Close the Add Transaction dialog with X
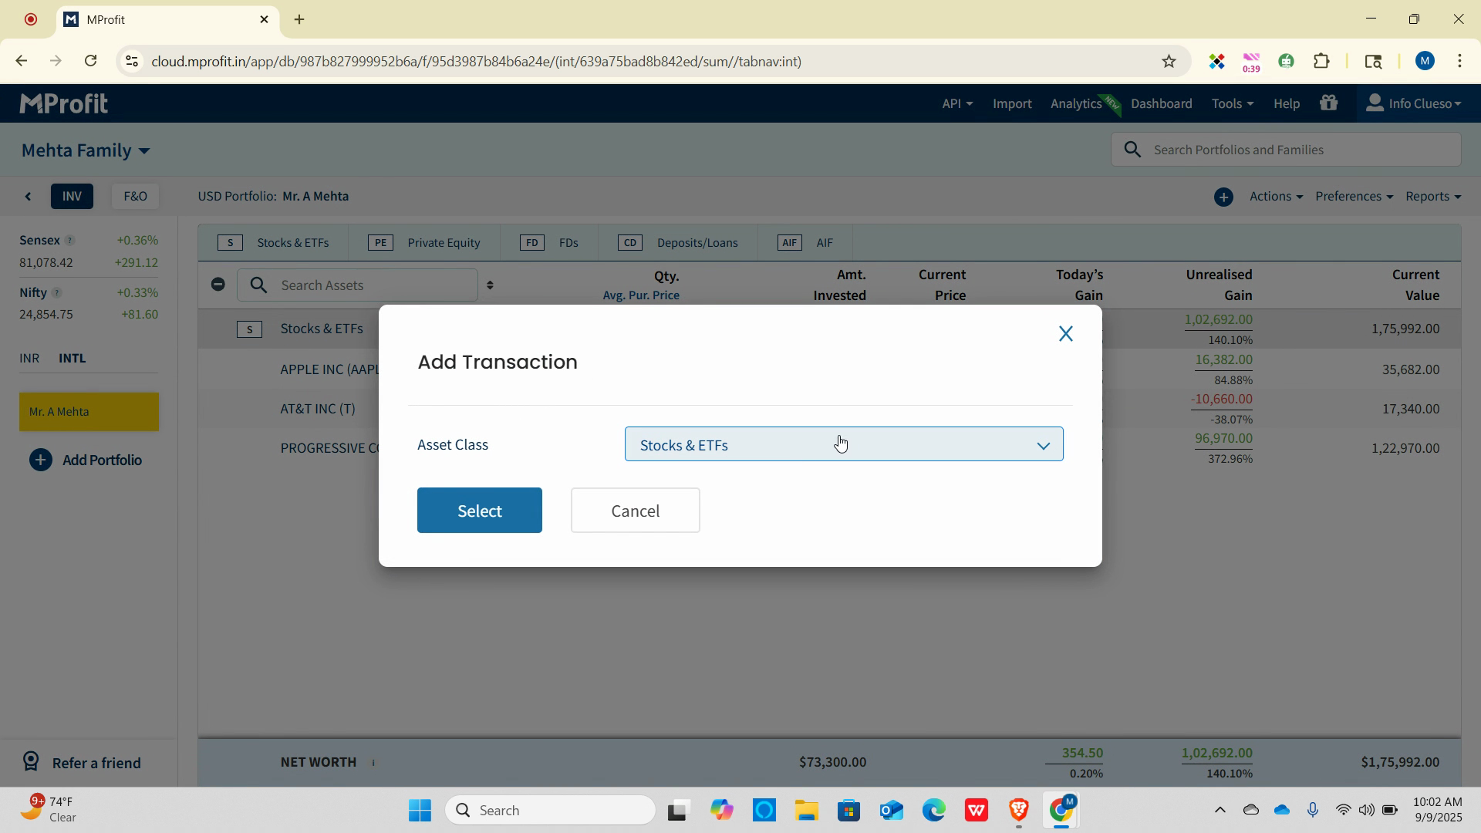This screenshot has height=833, width=1481. (x=1065, y=334)
